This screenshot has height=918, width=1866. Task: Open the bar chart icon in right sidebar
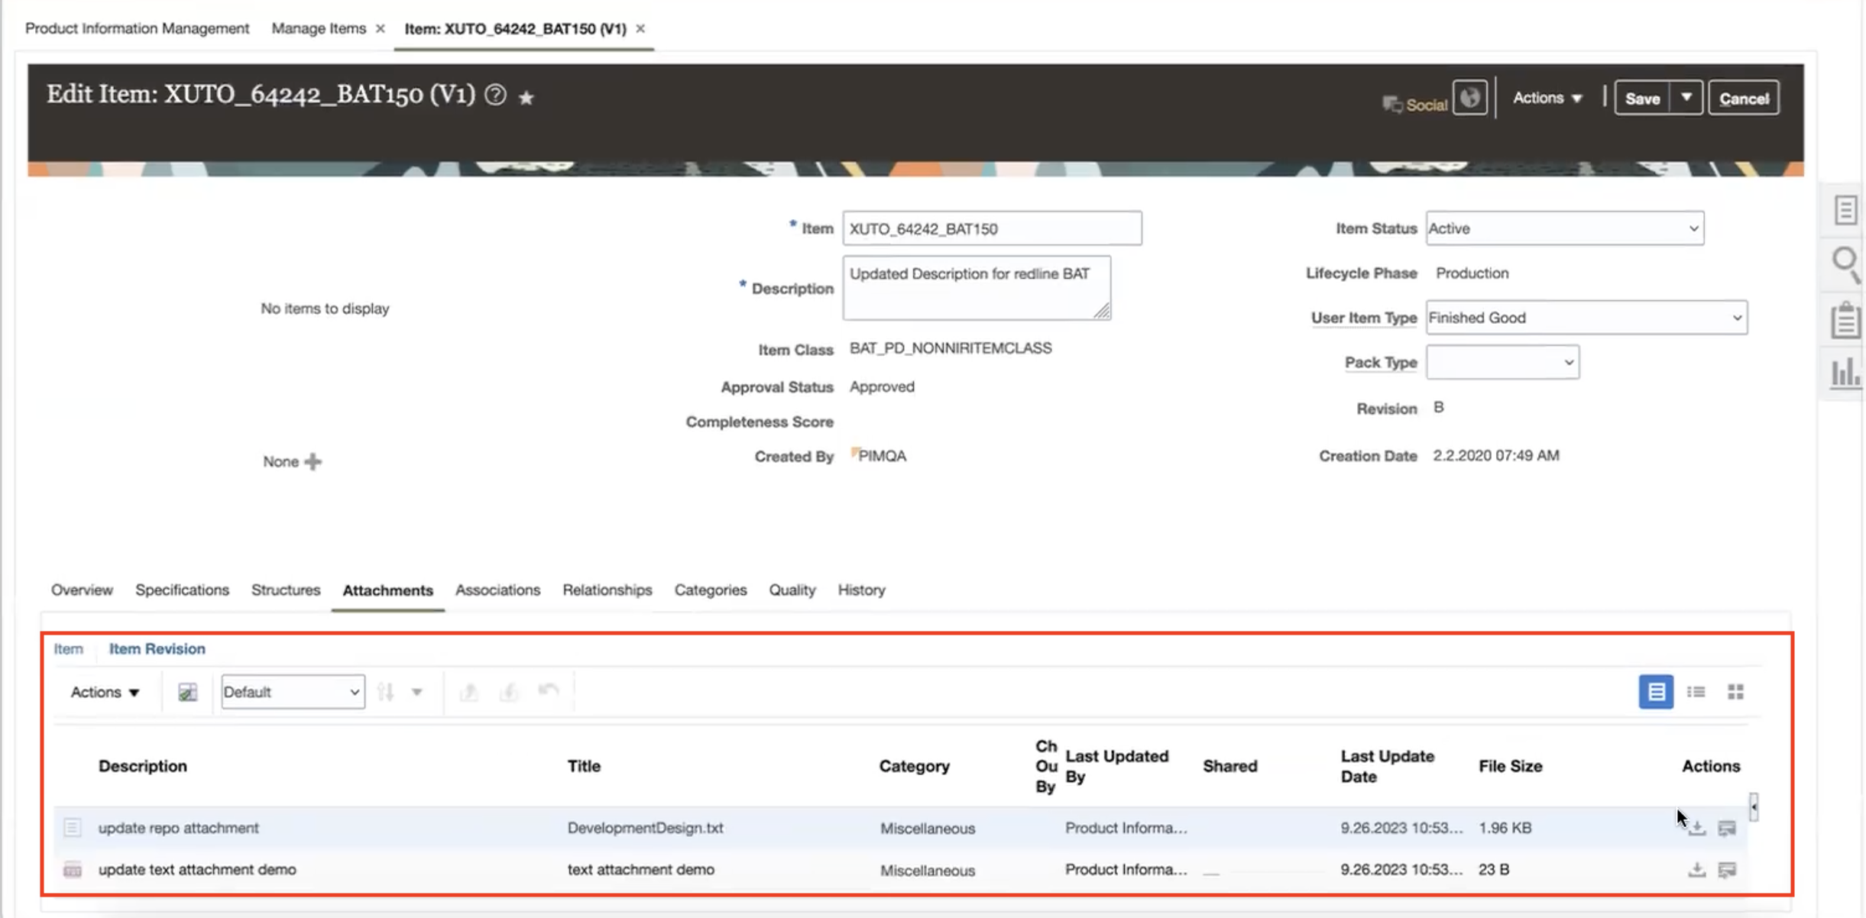[x=1845, y=373]
